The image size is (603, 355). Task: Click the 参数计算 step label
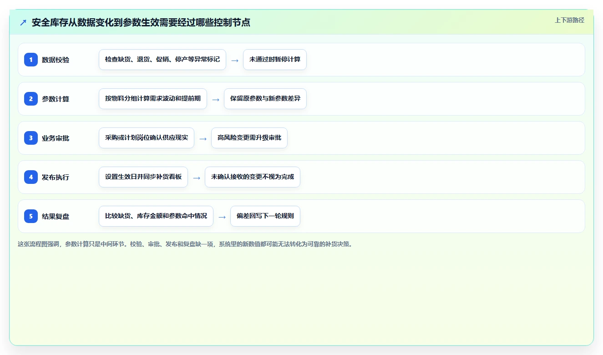[x=56, y=99]
